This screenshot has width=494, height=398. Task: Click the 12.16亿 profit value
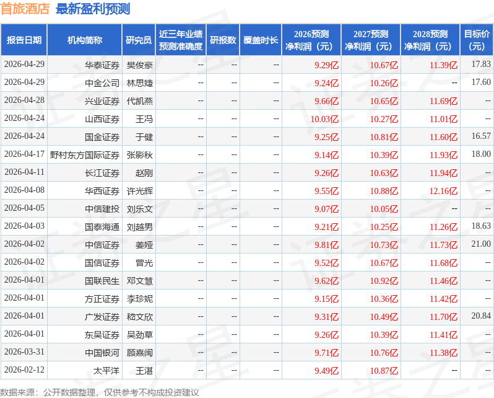(444, 191)
